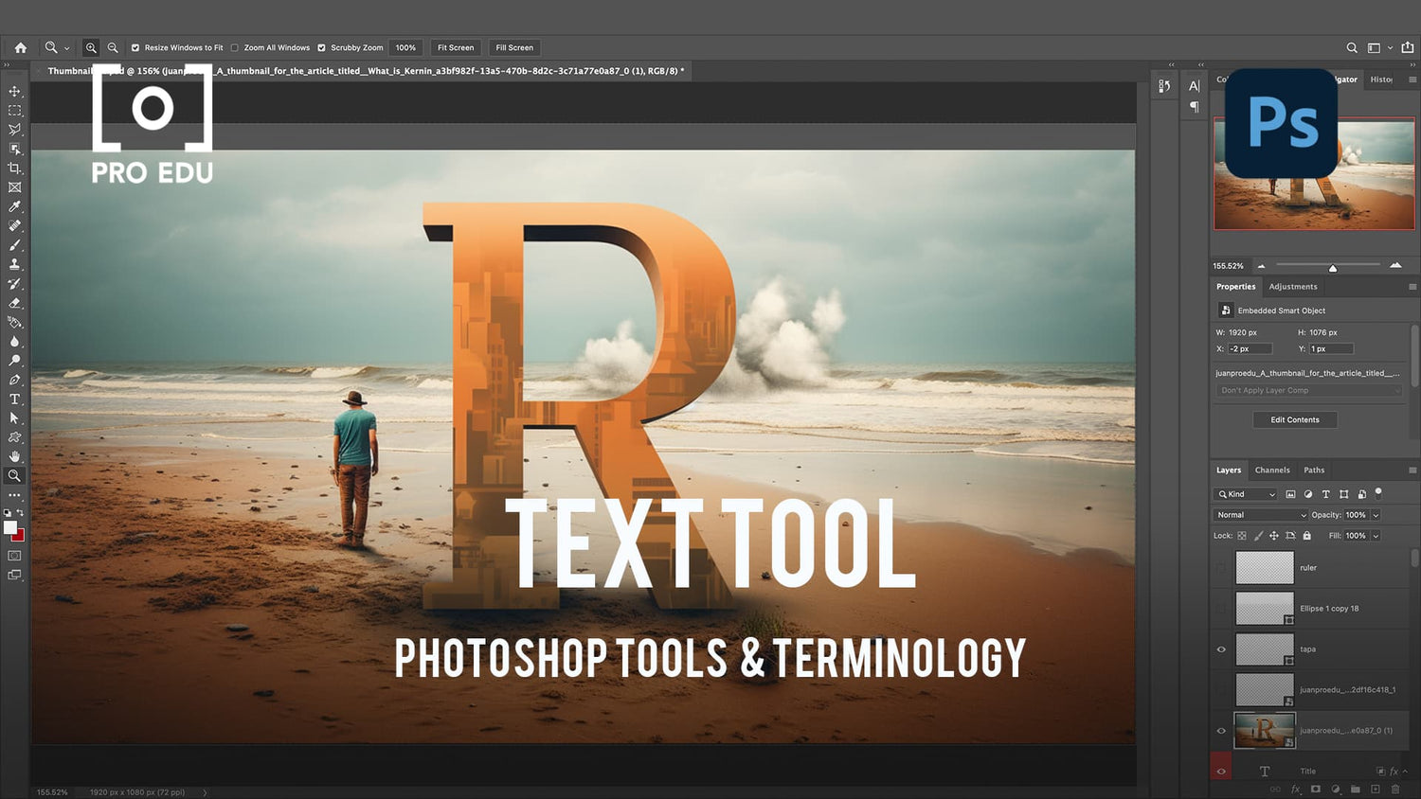
Task: Click the Create new group folder icon
Action: pyautogui.click(x=1355, y=789)
